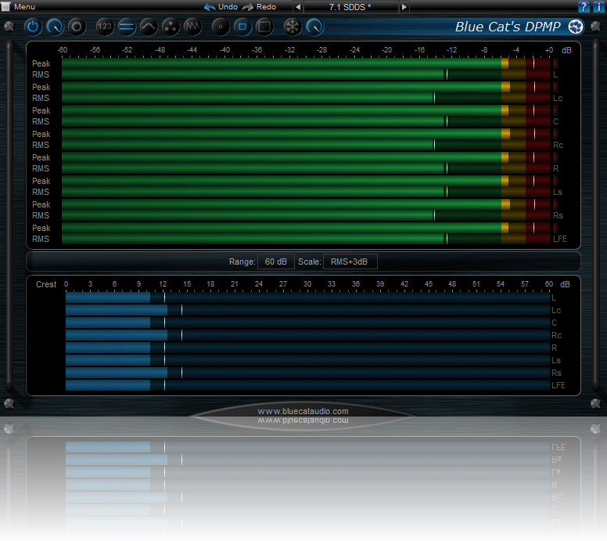Screen dimensions: 607x541
Task: Open the www.bluecataudio.com link
Action: [x=303, y=411]
